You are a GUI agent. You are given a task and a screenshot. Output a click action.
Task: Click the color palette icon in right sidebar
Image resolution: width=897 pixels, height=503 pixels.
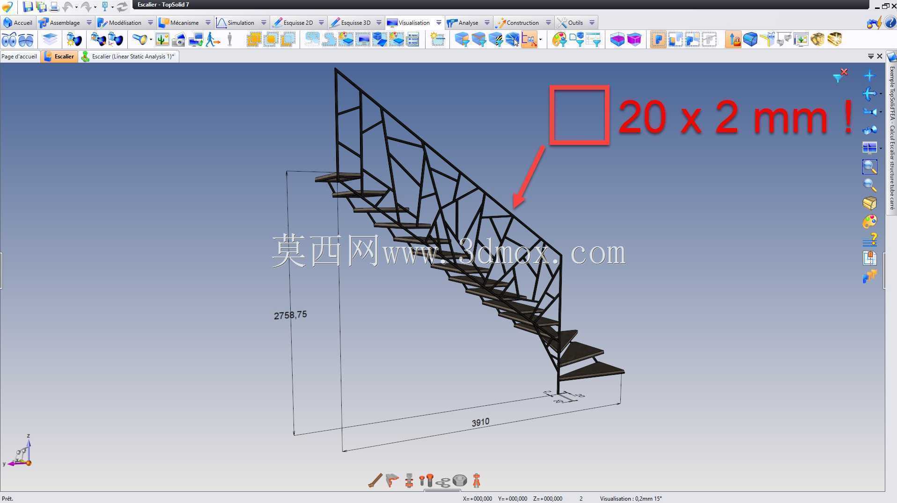pos(869,222)
